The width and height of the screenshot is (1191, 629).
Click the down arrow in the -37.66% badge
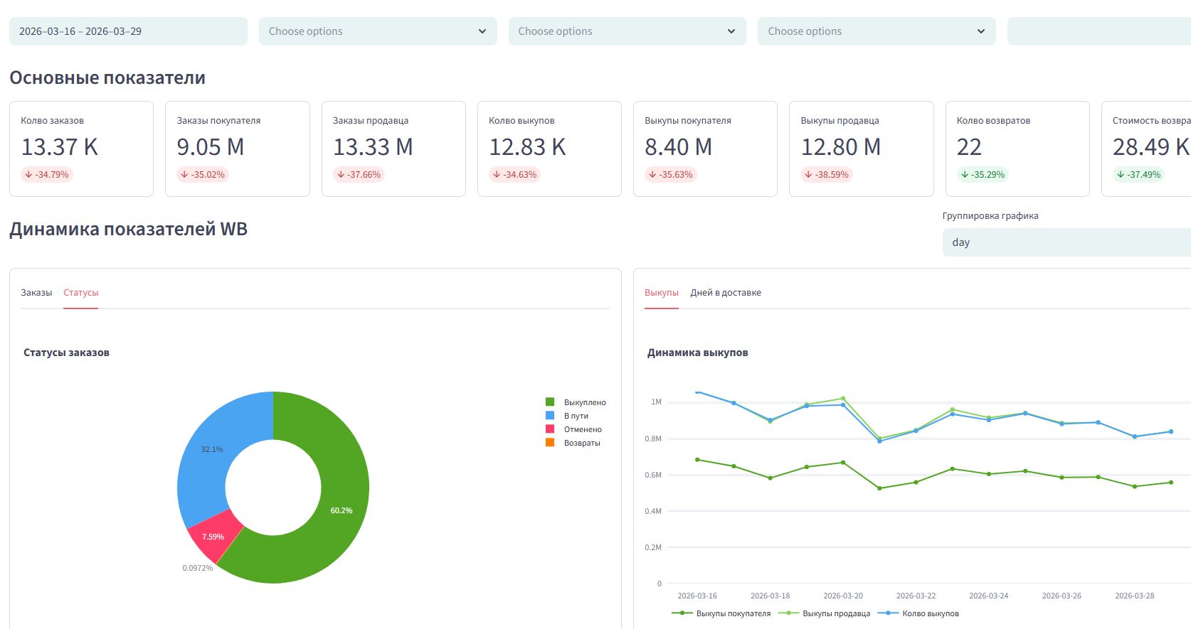[341, 175]
